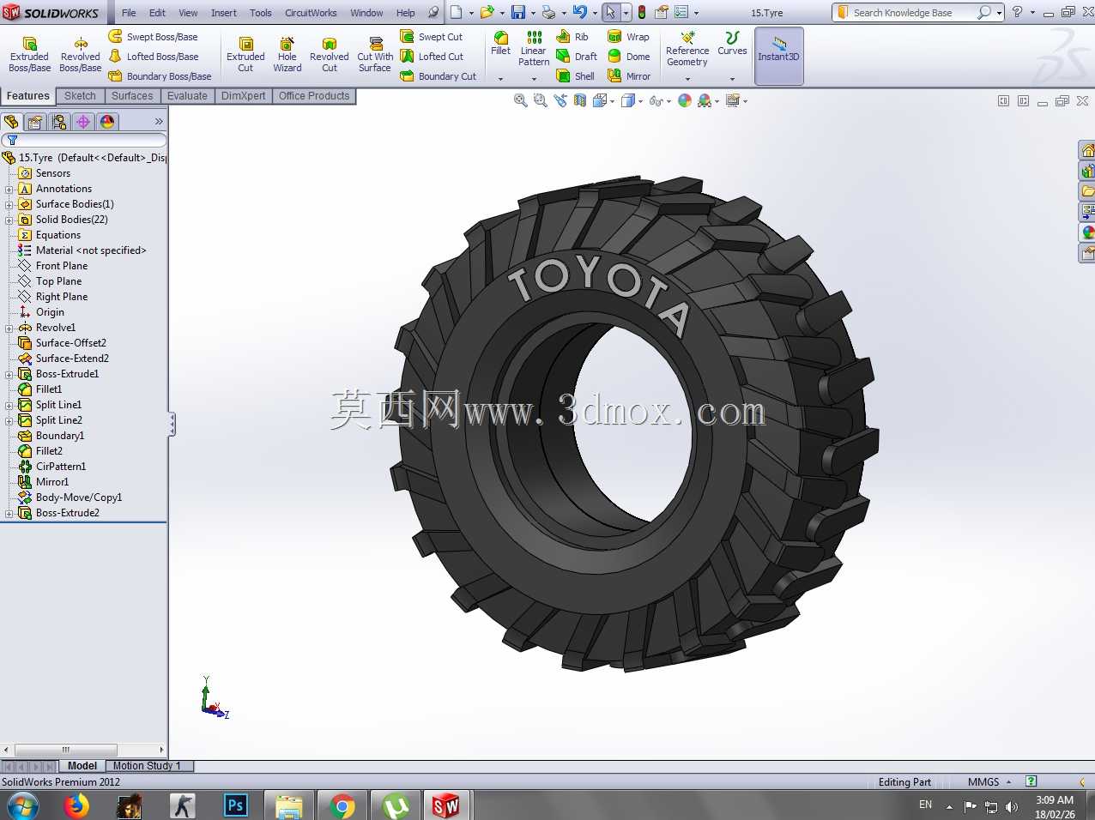This screenshot has height=820, width=1095.
Task: Open the Appearances task pane tab
Action: click(x=1087, y=232)
